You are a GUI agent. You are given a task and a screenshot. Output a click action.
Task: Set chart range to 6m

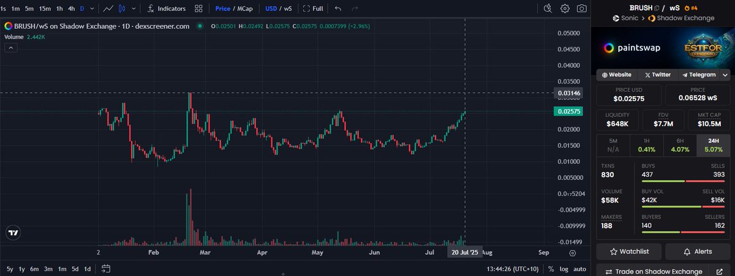click(x=34, y=269)
